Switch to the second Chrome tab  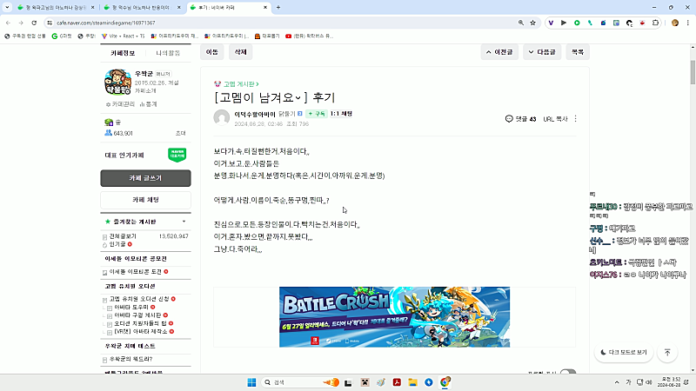tap(141, 7)
